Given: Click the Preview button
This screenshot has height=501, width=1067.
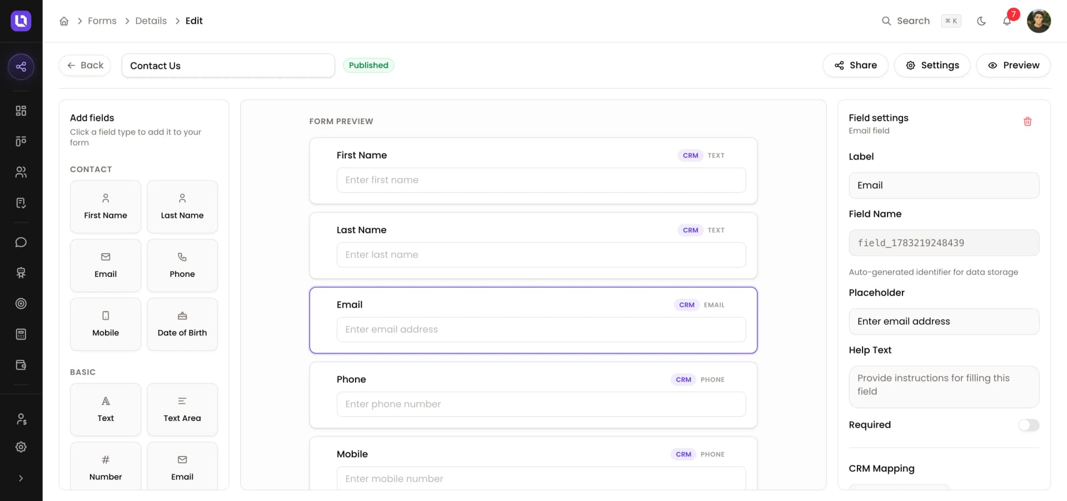Looking at the screenshot, I should tap(1014, 65).
